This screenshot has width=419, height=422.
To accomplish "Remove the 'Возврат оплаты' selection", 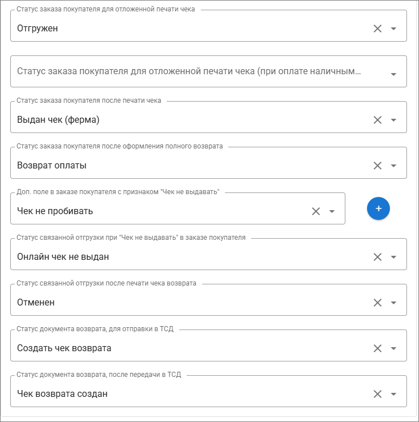I will click(x=377, y=166).
